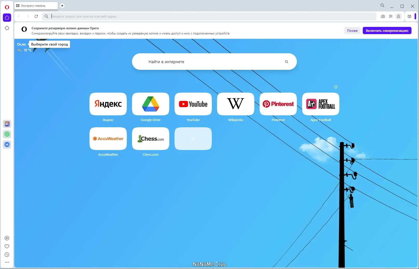The width and height of the screenshot is (419, 269).
Task: Open the Яндекс speed dial tile
Action: coord(108,104)
